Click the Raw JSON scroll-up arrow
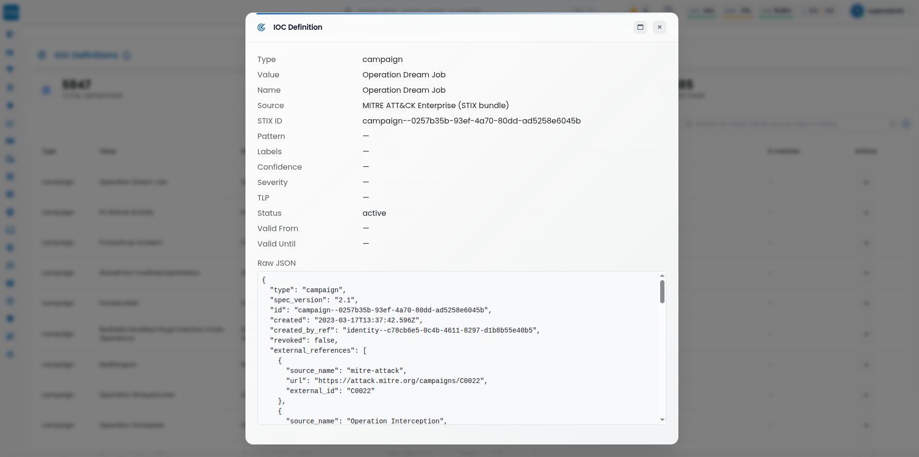Screen dimensions: 919x457 coord(662,276)
